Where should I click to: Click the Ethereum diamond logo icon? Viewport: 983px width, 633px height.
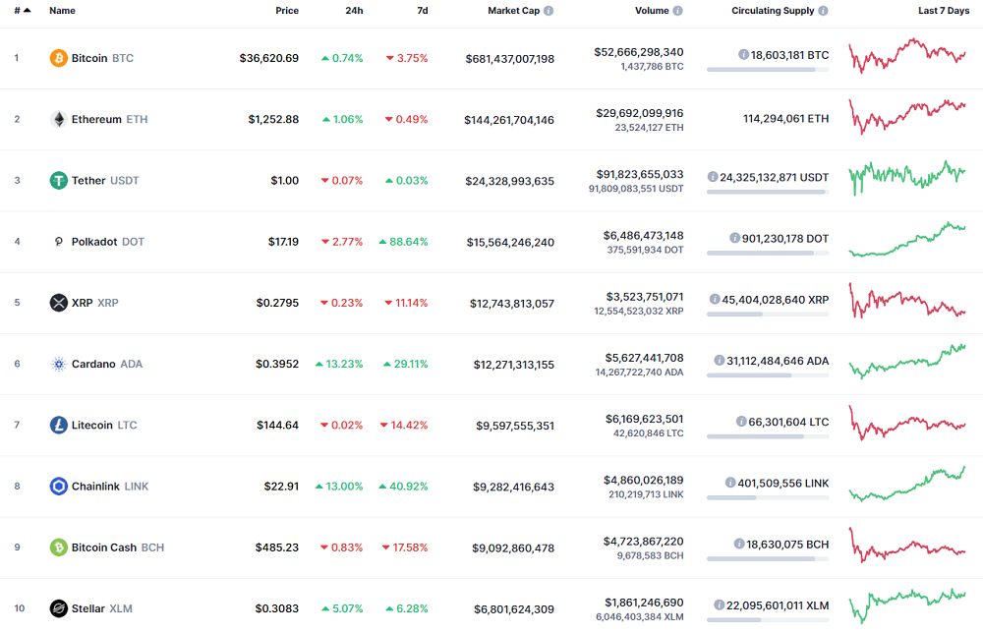59,119
